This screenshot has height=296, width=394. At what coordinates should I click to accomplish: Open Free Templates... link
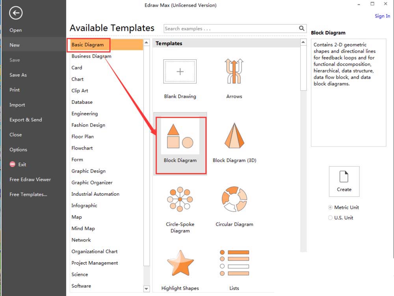pyautogui.click(x=28, y=194)
